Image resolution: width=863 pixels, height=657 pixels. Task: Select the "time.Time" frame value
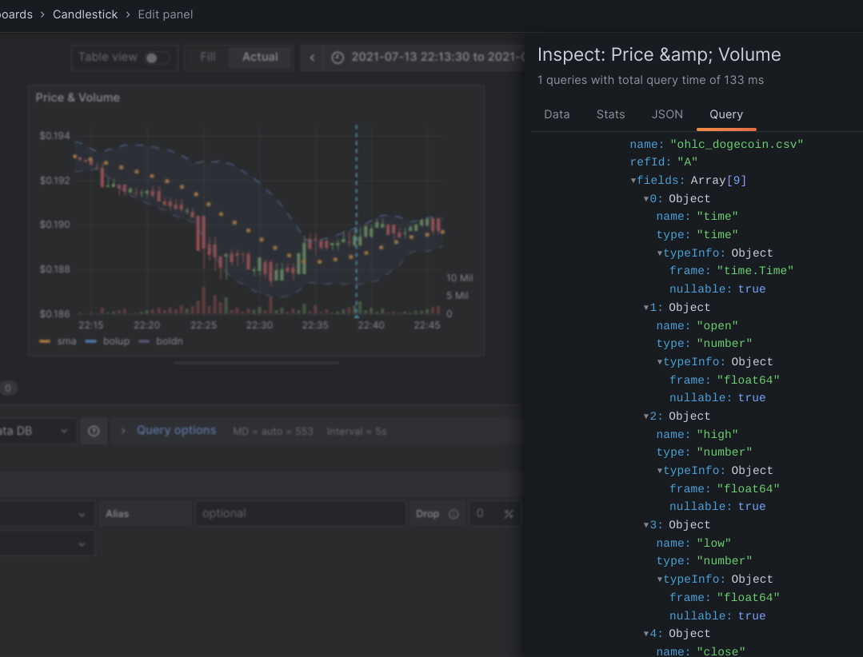[755, 270]
